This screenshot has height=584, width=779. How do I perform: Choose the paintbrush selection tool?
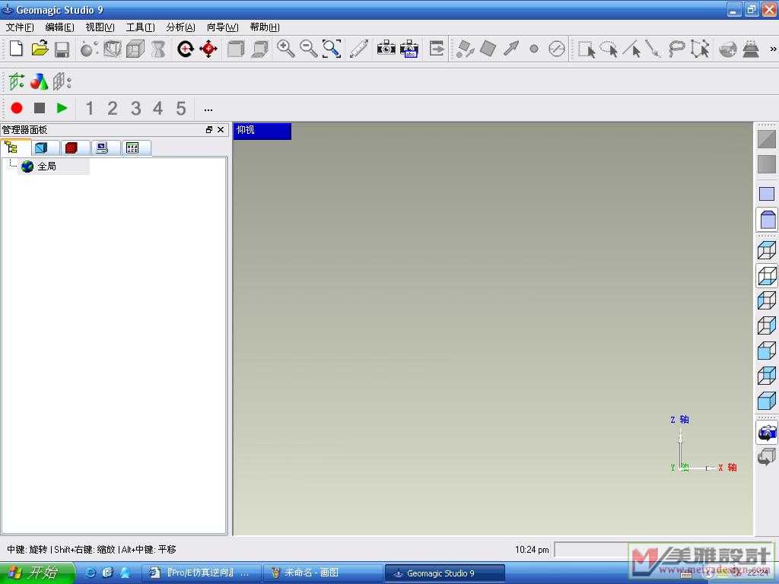(x=653, y=49)
